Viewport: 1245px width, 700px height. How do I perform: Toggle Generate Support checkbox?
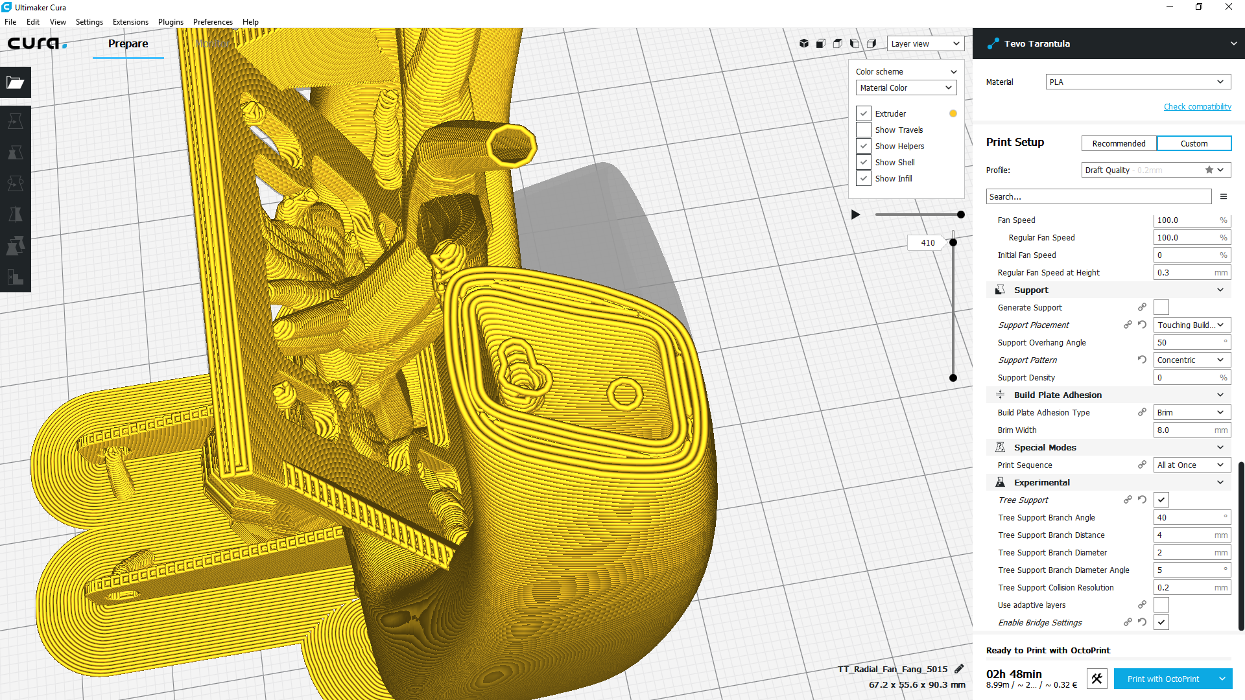point(1161,307)
